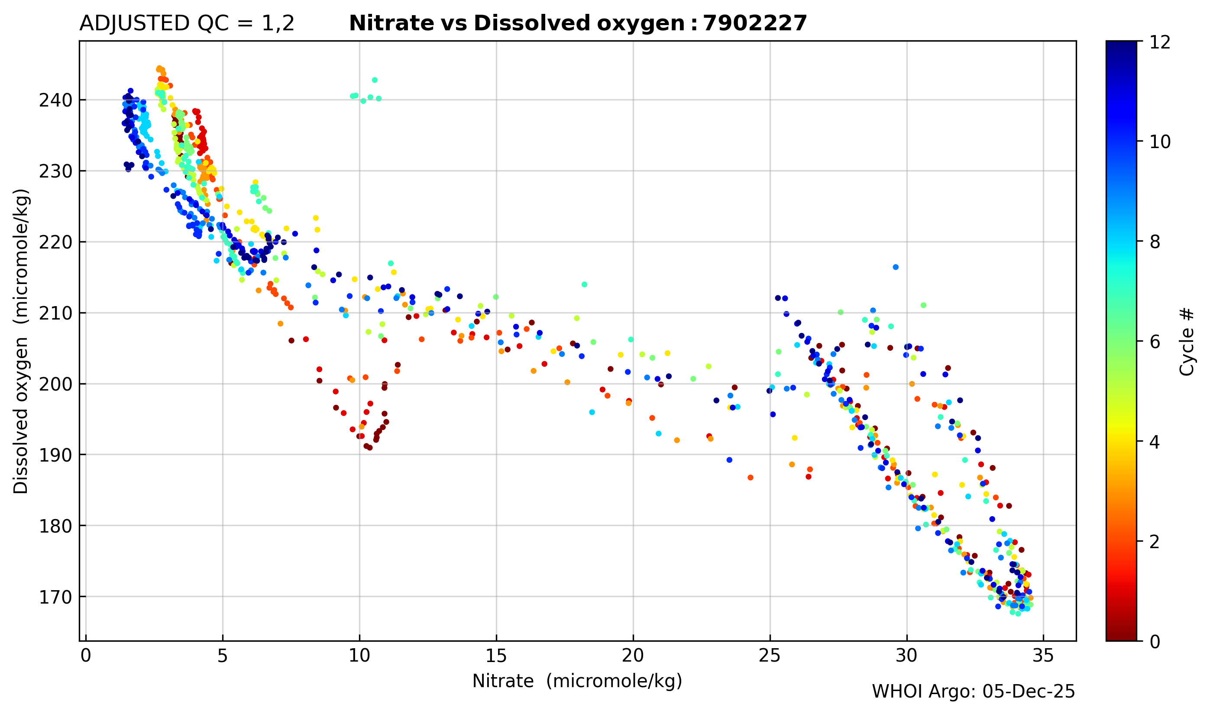This screenshot has height=714, width=1210.
Task: Click the float ID 7902227 in title
Action: pos(755,23)
